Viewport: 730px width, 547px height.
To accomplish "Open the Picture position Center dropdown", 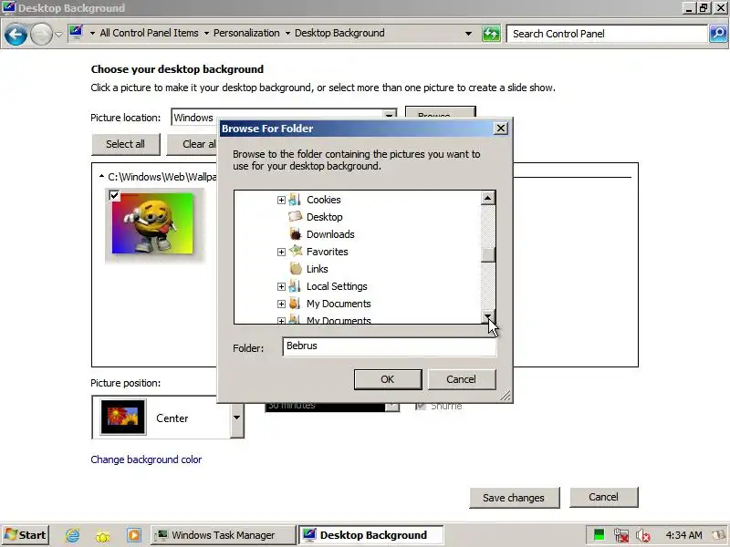I will [237, 418].
